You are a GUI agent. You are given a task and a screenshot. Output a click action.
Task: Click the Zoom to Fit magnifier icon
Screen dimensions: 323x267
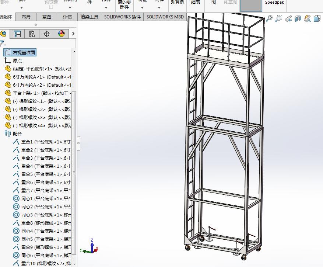pos(269,18)
